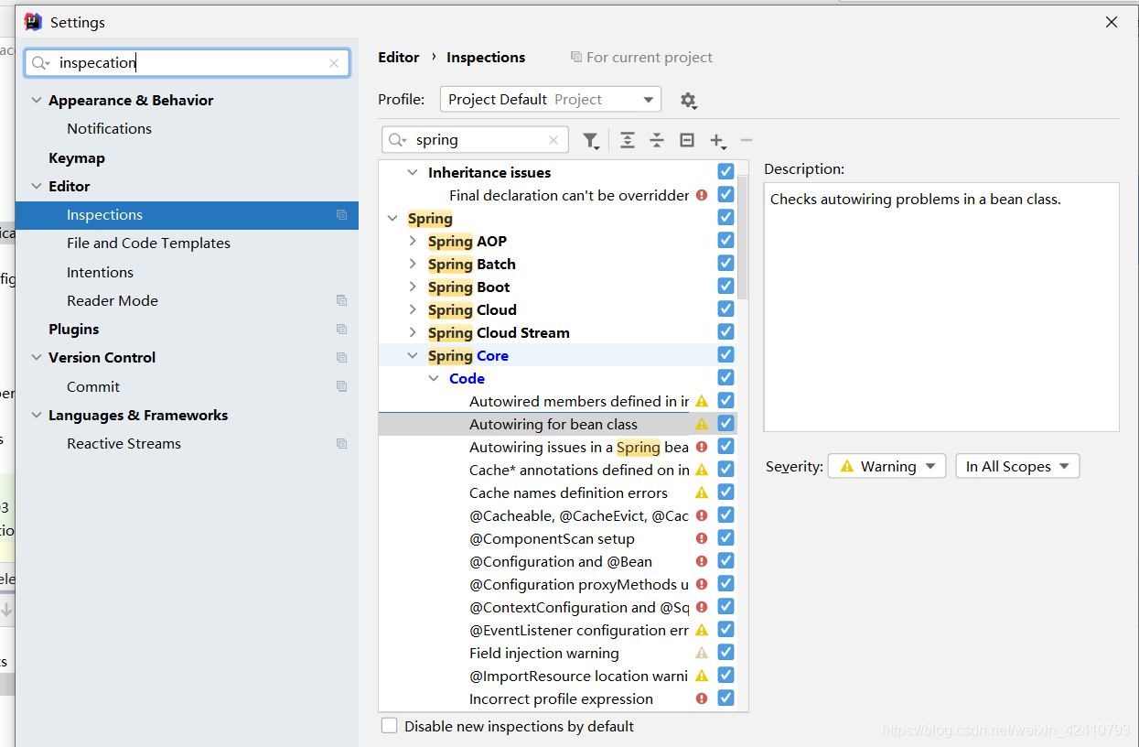
Task: Open the Intentions settings page
Action: [x=100, y=272]
